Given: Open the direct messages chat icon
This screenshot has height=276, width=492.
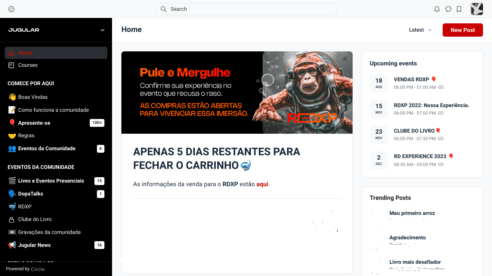Looking at the screenshot, I should pos(448,9).
